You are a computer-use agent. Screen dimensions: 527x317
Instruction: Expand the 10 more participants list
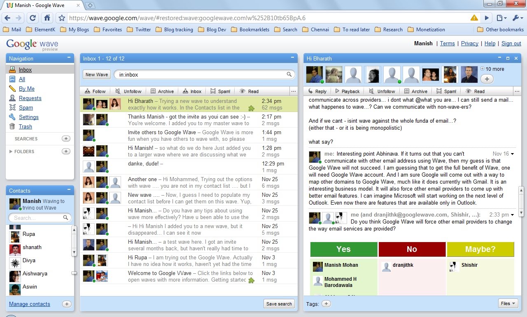point(492,69)
